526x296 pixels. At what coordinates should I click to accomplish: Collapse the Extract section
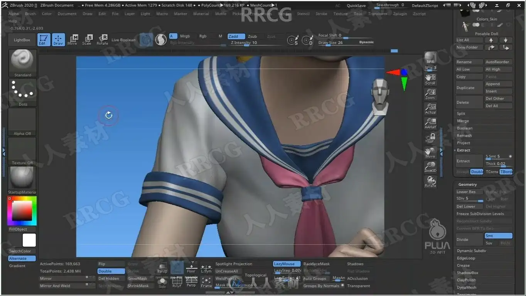point(464,150)
